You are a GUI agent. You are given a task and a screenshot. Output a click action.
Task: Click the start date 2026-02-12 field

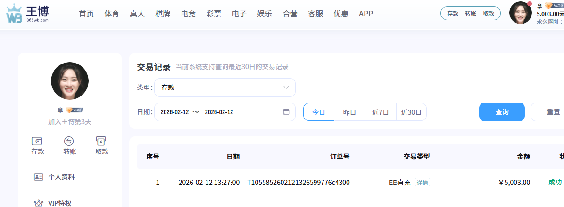pyautogui.click(x=174, y=112)
